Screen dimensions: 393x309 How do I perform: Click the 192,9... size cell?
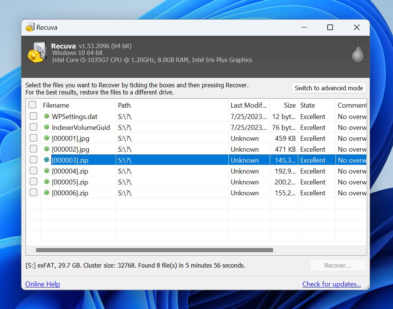coord(285,171)
